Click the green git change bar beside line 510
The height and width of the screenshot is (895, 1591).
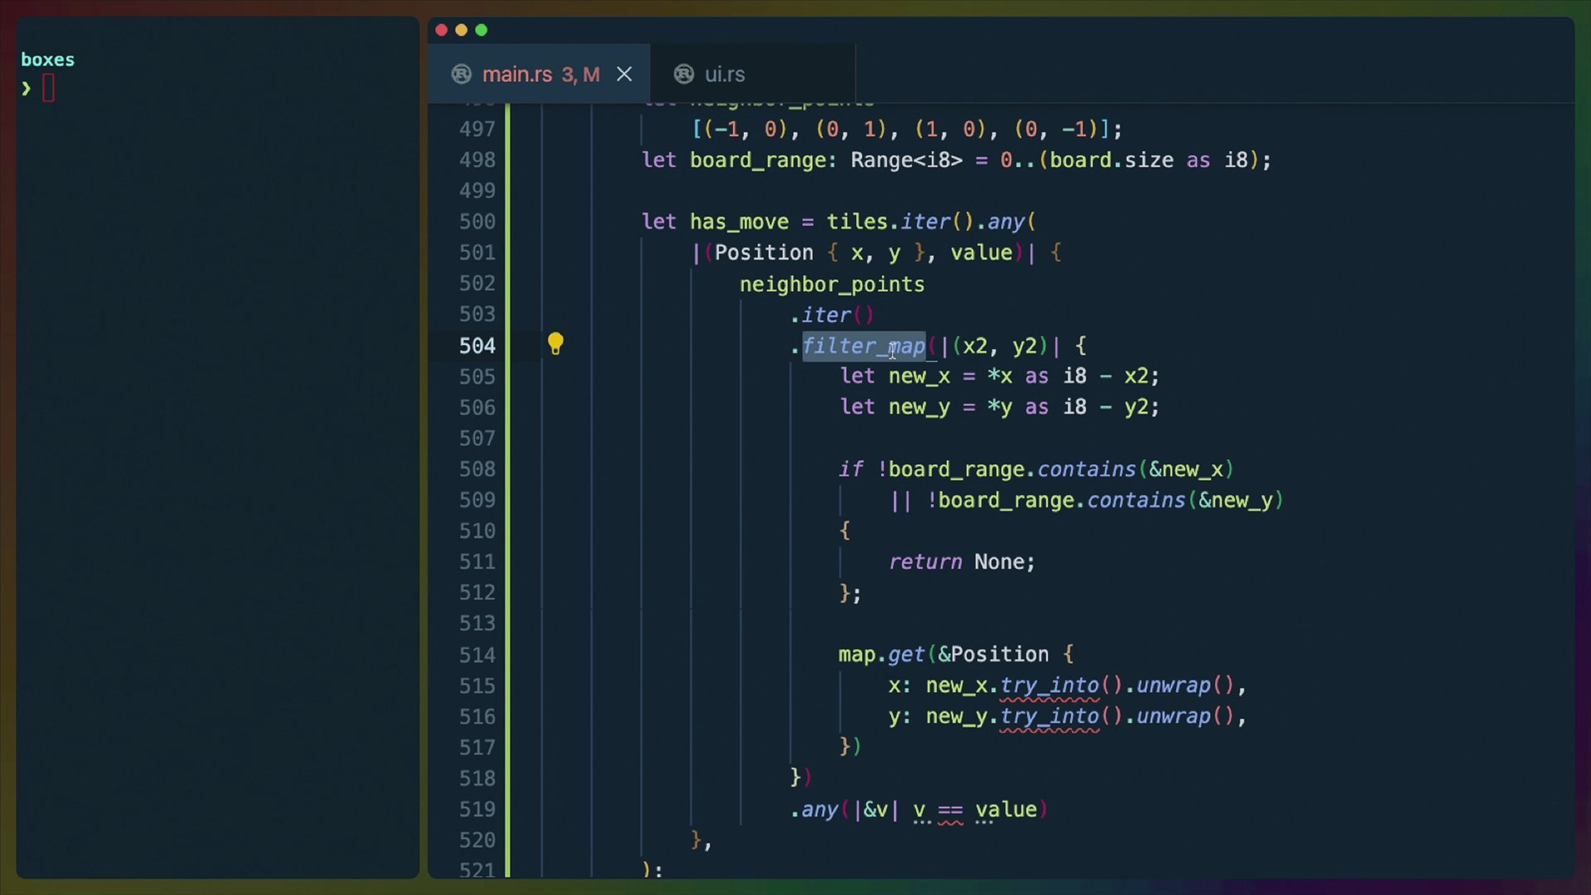pyautogui.click(x=507, y=530)
